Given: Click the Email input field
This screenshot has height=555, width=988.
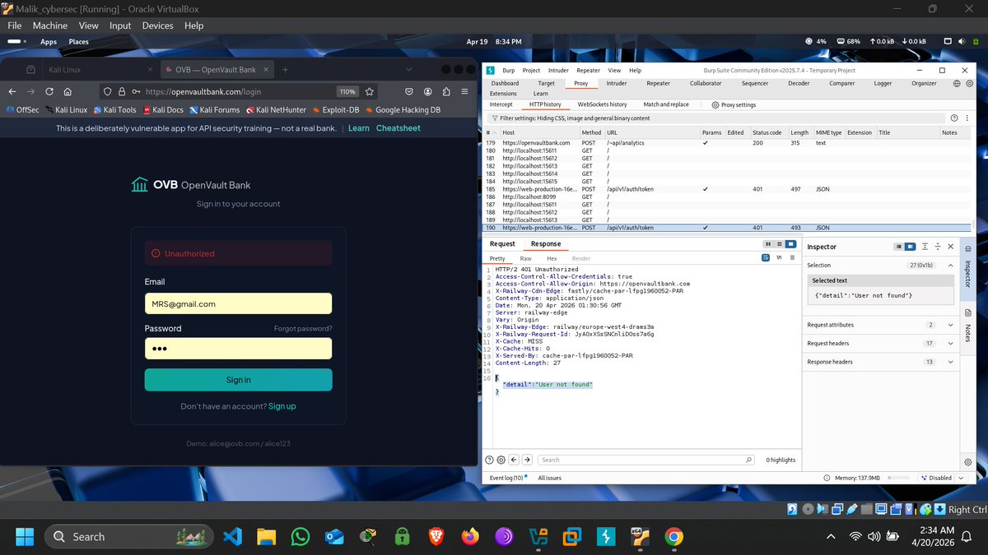Looking at the screenshot, I should pyautogui.click(x=238, y=303).
